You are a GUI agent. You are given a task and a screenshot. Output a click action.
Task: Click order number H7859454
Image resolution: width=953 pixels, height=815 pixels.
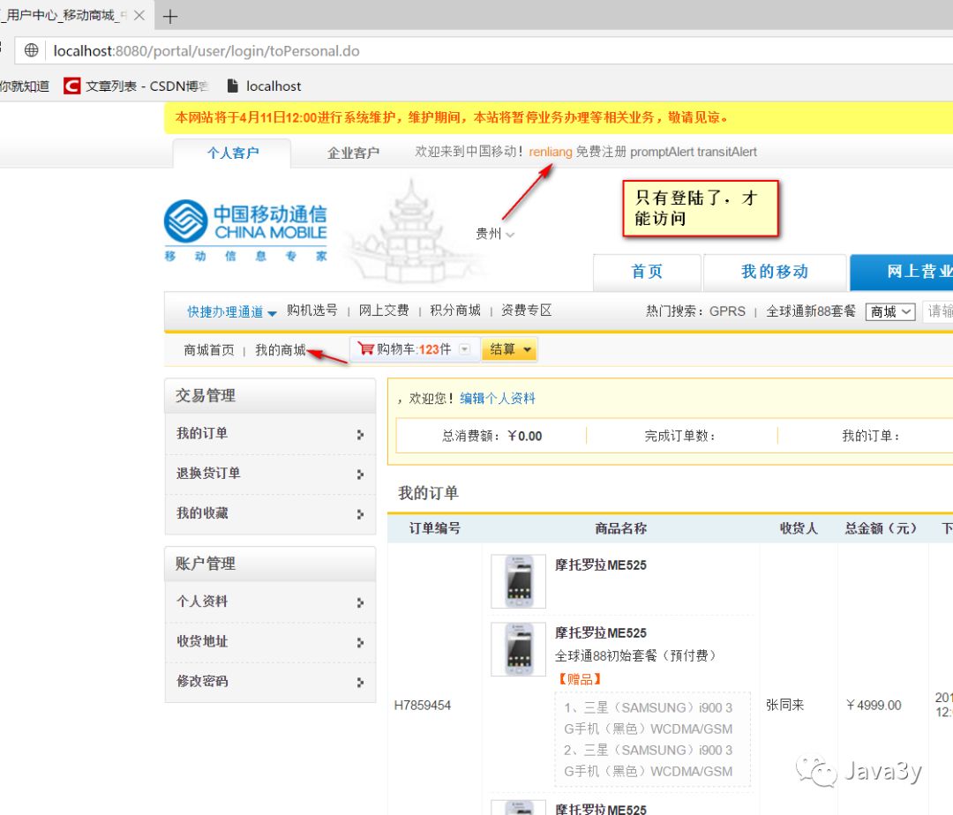pos(423,705)
